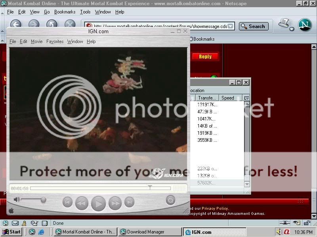Click the QuickTime speaker volume icon

[x=17, y=200]
